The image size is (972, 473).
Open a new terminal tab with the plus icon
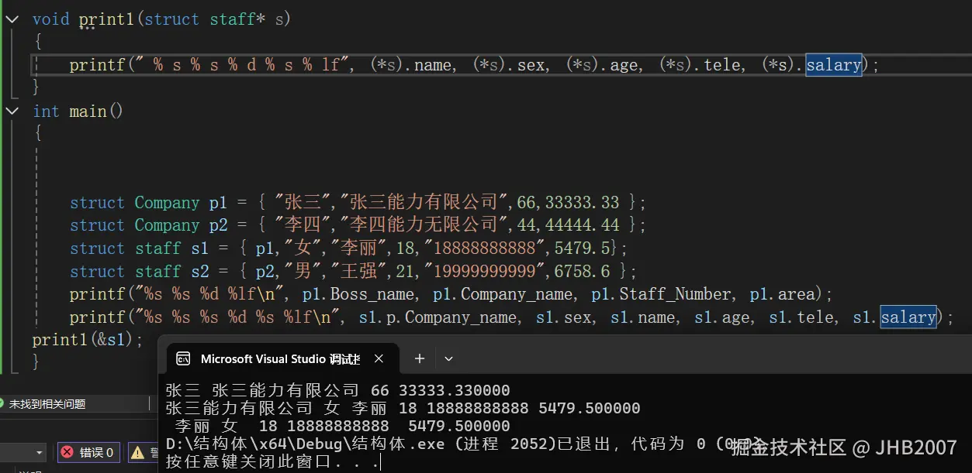click(x=419, y=358)
